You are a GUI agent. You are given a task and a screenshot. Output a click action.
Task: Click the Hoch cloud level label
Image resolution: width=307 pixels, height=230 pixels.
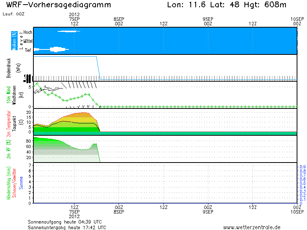[28, 32]
